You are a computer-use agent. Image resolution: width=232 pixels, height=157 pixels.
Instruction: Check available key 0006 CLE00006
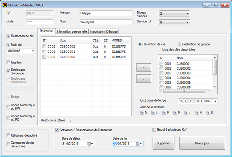tap(161, 87)
